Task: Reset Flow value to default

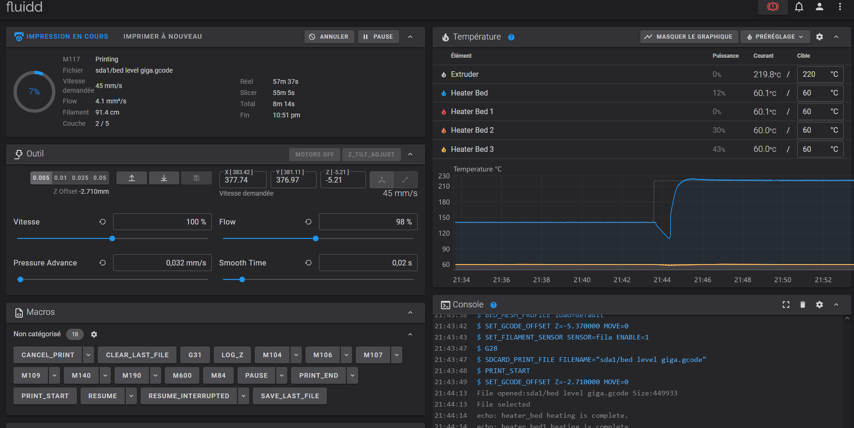Action: point(308,222)
